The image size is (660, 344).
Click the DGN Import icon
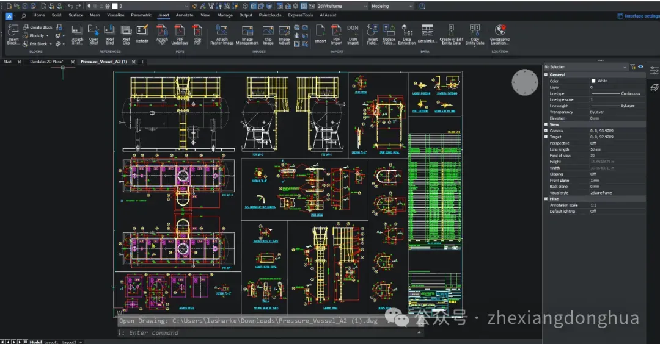pos(353,30)
